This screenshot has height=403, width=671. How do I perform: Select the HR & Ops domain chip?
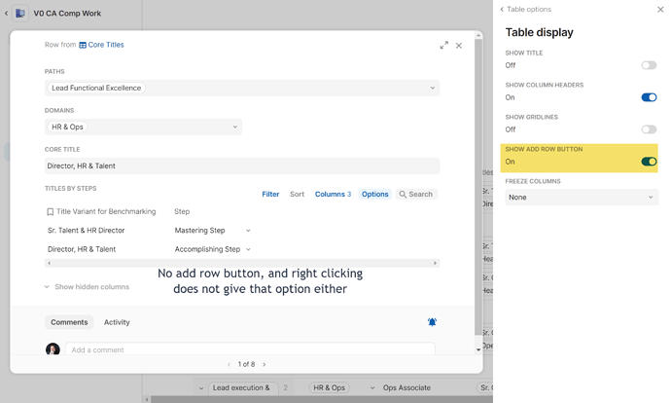(67, 127)
